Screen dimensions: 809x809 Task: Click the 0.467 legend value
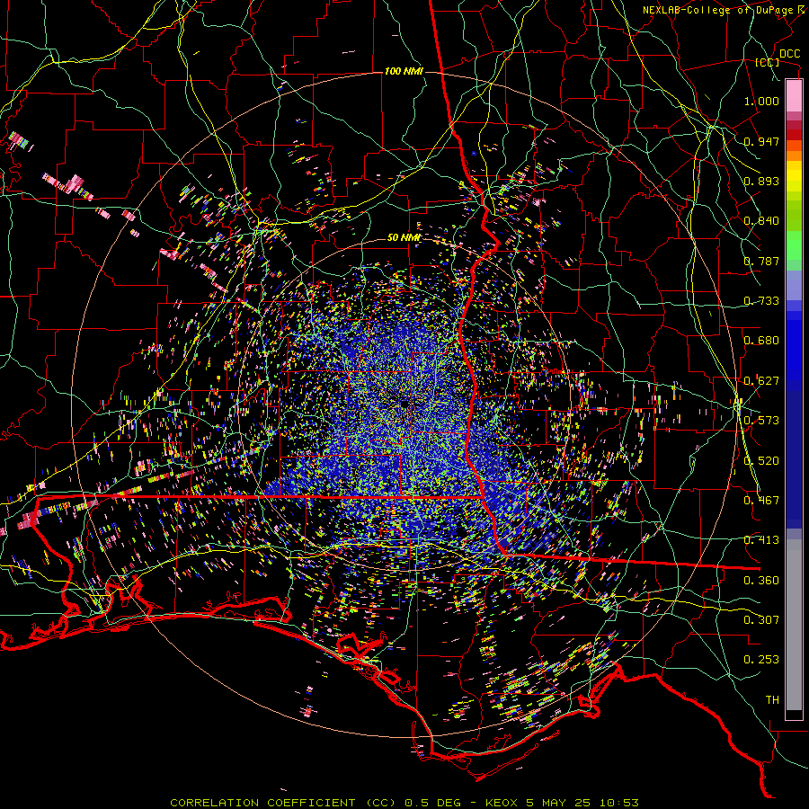coord(761,501)
